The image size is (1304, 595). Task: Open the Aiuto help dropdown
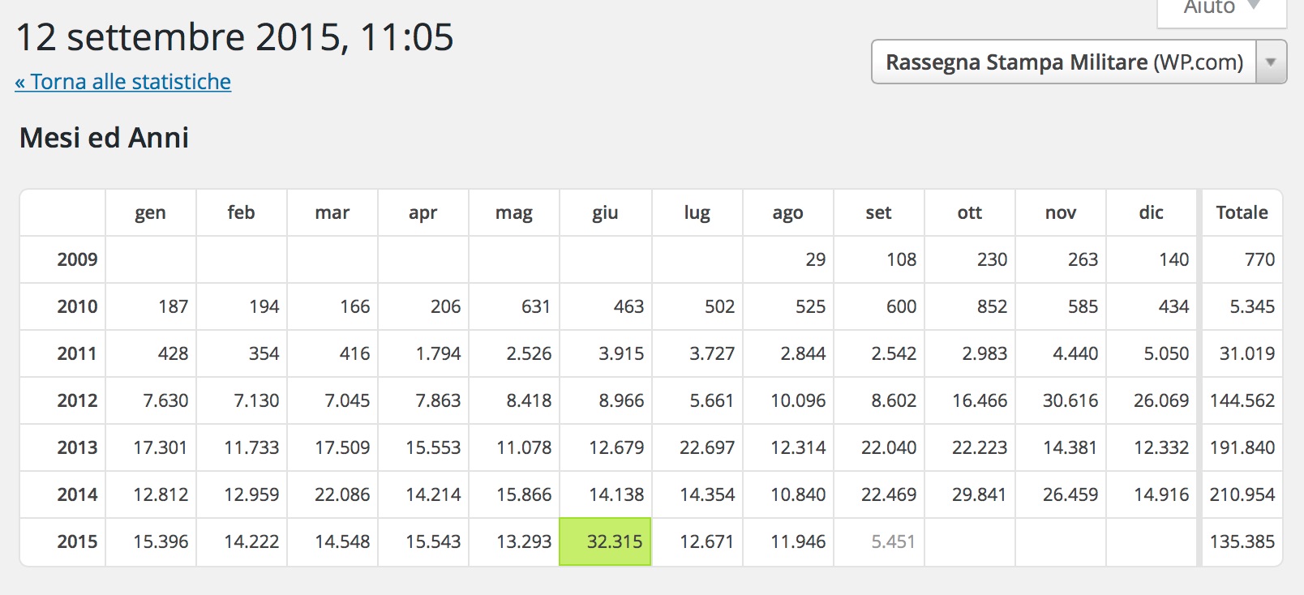(1220, 8)
